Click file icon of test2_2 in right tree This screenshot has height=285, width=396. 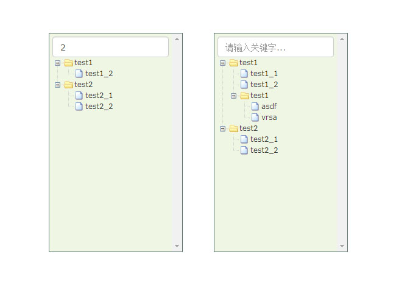pyautogui.click(x=244, y=150)
